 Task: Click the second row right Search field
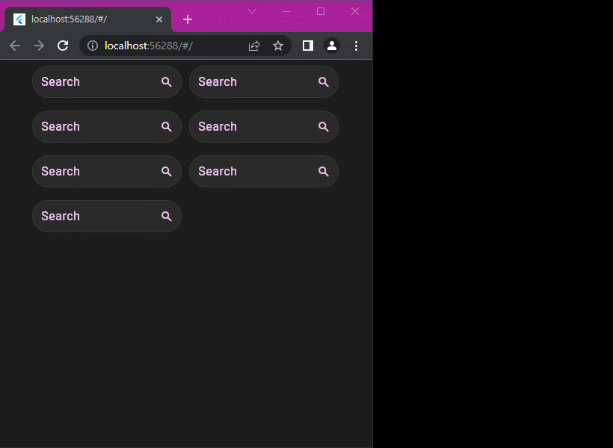coord(264,126)
